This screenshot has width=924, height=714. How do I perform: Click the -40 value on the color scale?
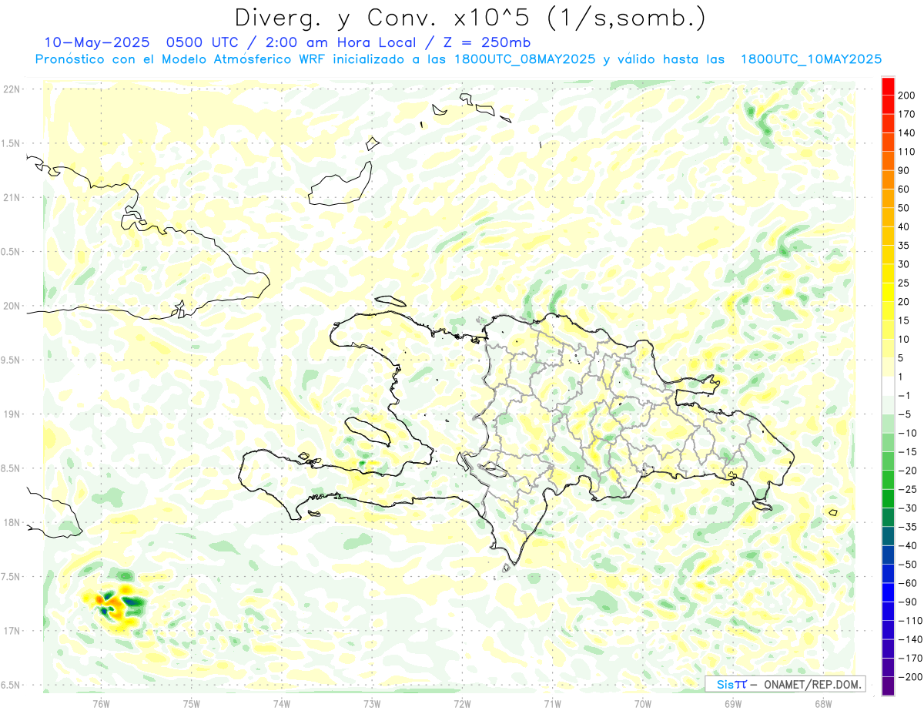(x=909, y=545)
